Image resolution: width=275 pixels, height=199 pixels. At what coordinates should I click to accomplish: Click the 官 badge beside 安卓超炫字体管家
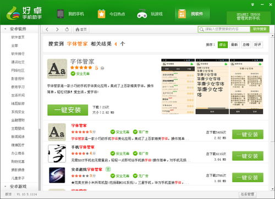(108, 169)
